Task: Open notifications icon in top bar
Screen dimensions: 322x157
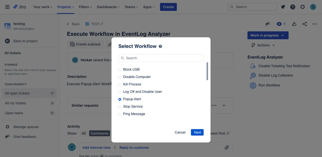Action: (x=283, y=7)
